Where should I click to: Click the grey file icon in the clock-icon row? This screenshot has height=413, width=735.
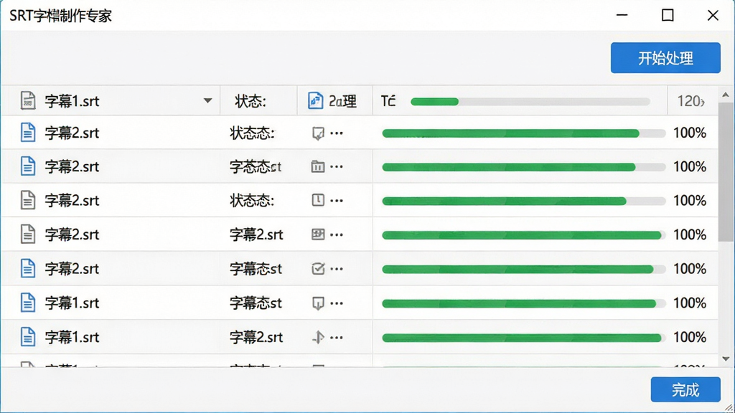[x=28, y=201]
